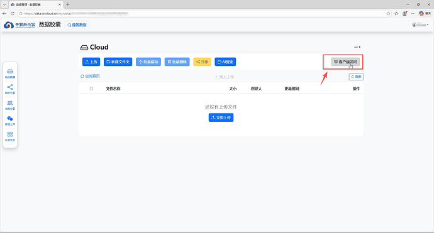The width and height of the screenshot is (434, 233).
Task: Reload the page with browser refresh icon
Action: pos(13,13)
